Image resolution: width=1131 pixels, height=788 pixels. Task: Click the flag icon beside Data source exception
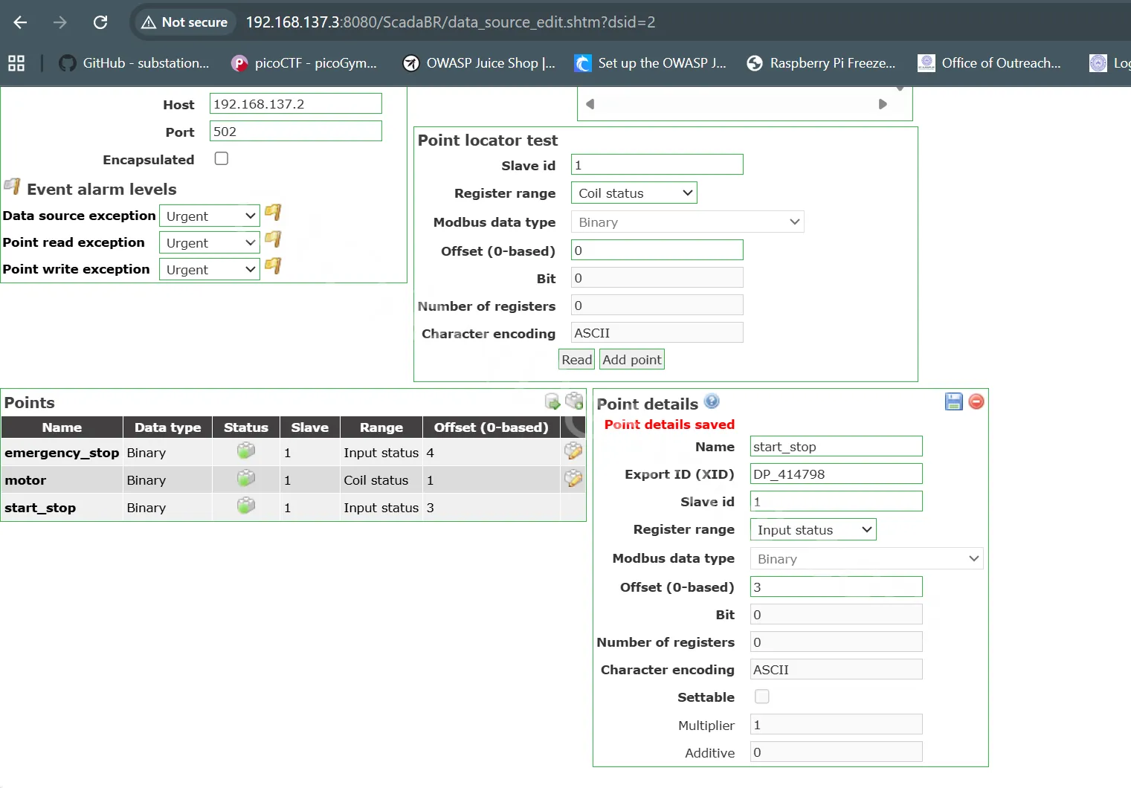pyautogui.click(x=273, y=213)
